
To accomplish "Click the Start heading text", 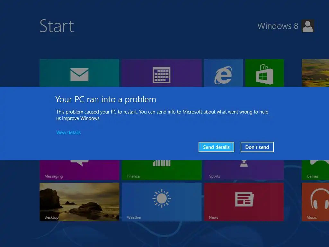I will [57, 26].
